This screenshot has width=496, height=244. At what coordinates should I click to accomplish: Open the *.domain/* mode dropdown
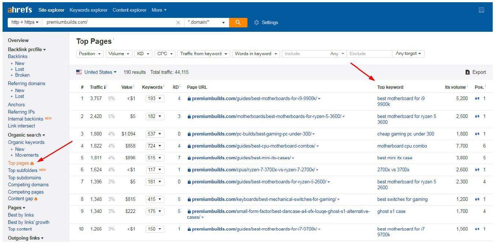coord(206,23)
